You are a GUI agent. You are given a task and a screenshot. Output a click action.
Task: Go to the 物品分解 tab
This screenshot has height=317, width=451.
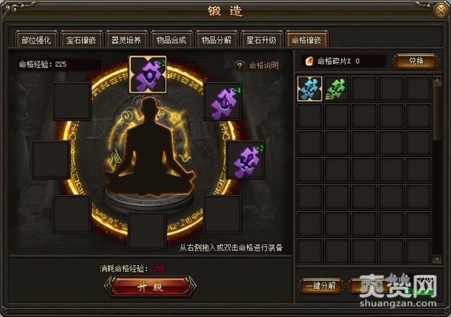point(216,40)
